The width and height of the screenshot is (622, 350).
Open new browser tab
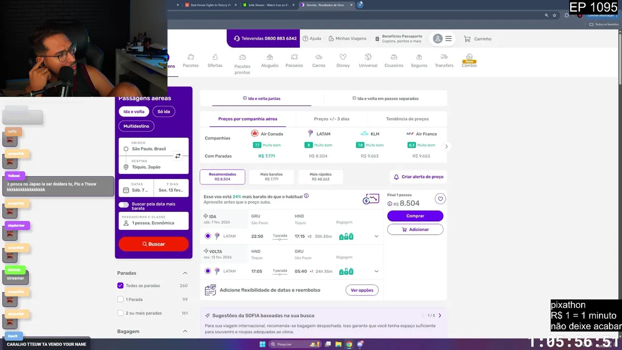tap(360, 4)
